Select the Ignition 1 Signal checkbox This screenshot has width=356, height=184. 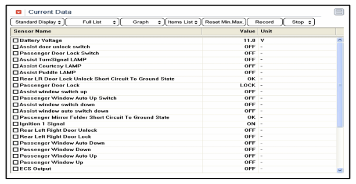point(16,124)
